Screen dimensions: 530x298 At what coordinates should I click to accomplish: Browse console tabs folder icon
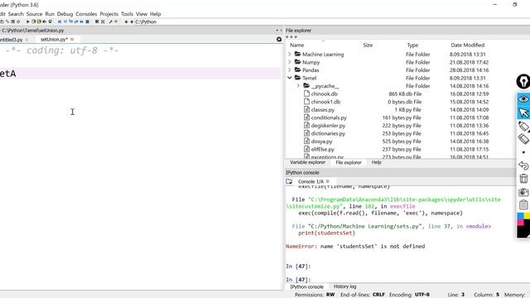289,181
